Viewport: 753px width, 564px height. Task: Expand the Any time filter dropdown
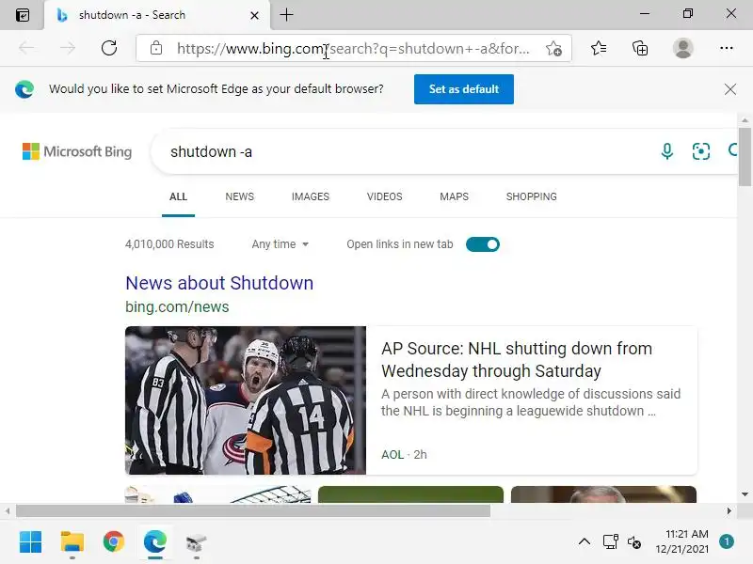click(280, 244)
